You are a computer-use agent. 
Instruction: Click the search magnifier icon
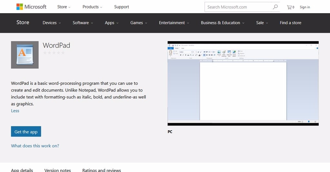275,7
